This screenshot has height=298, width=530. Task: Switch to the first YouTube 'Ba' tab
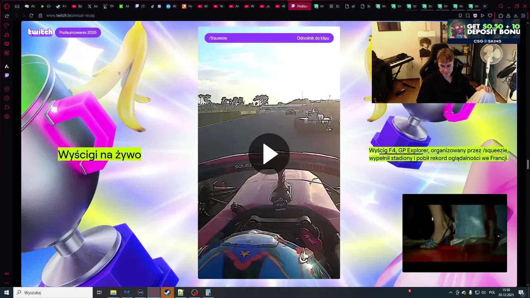(x=77, y=6)
